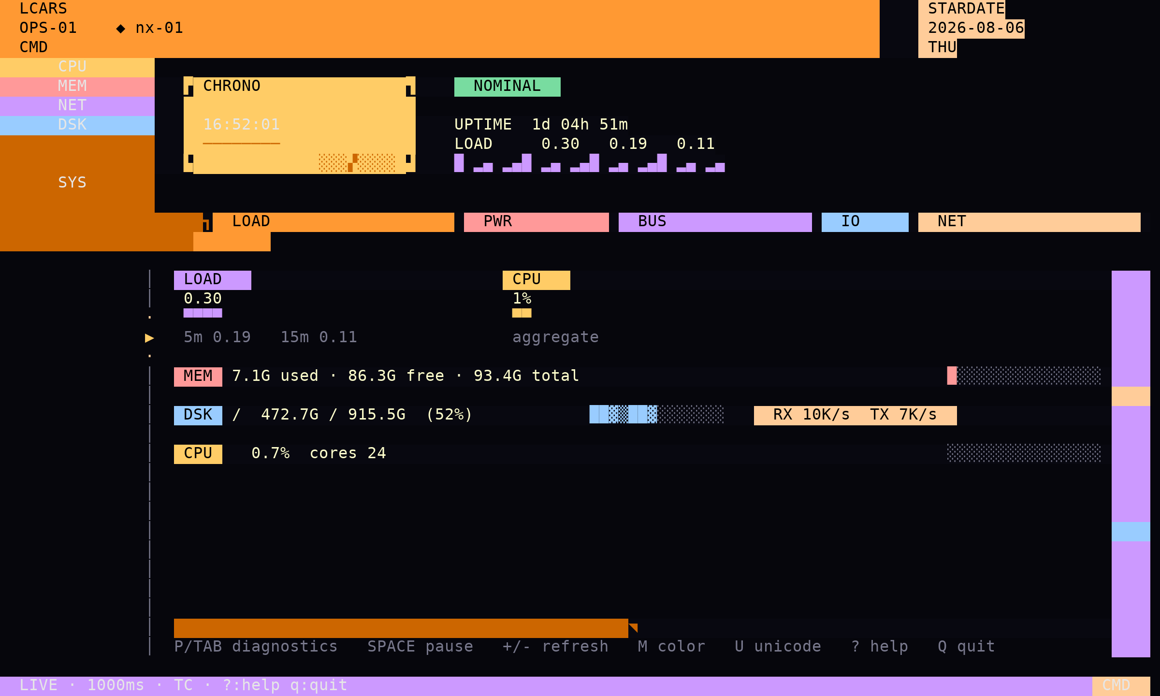This screenshot has height=696, width=1160.
Task: Click the DSK blue row label
Action: tap(198, 415)
